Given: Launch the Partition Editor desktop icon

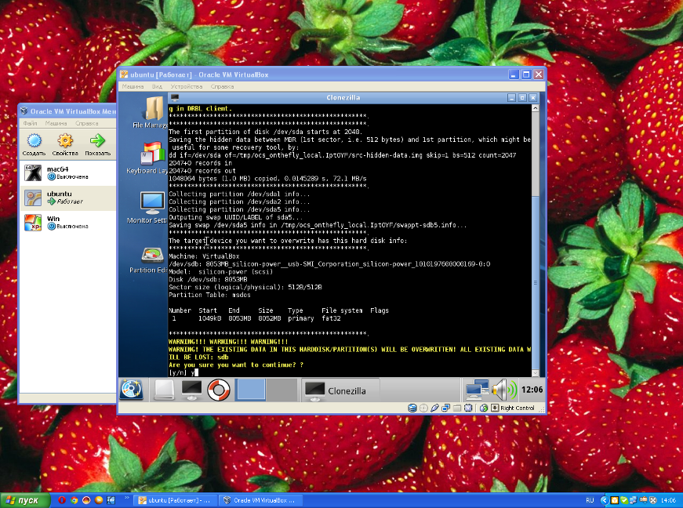Looking at the screenshot, I should [x=151, y=256].
